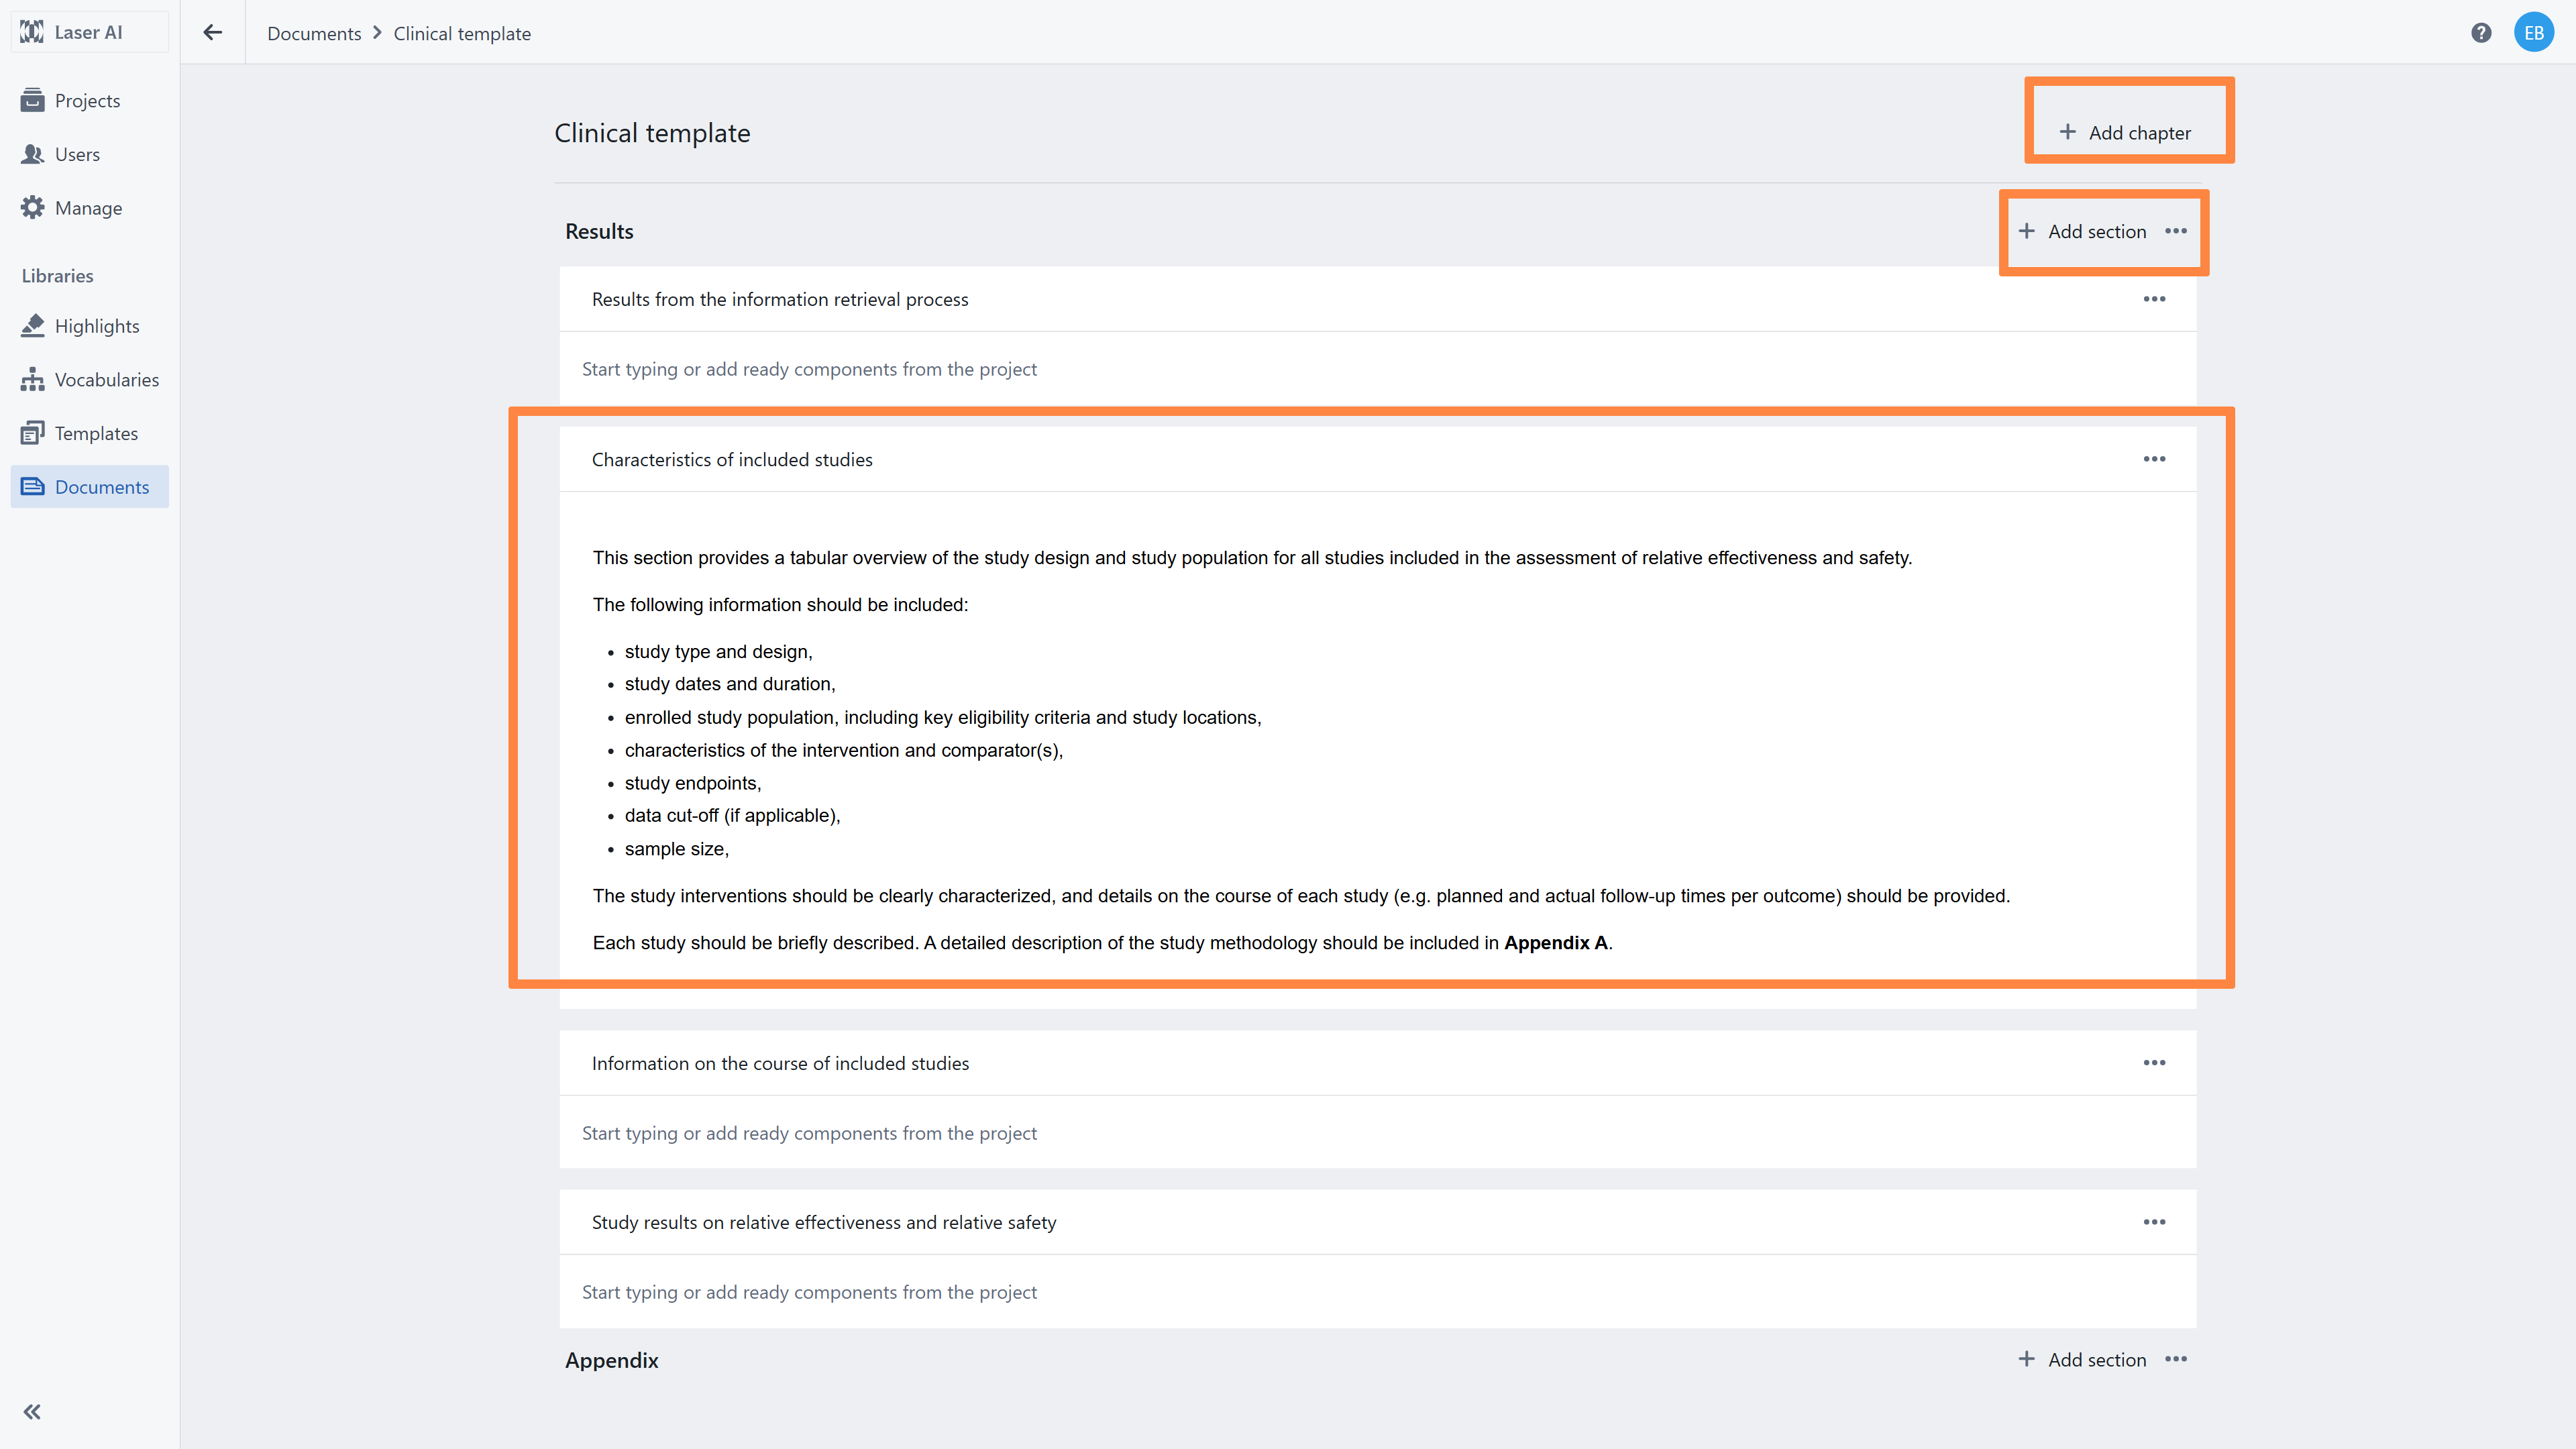The height and width of the screenshot is (1449, 2576).
Task: Go to the Highlights library
Action: point(97,326)
